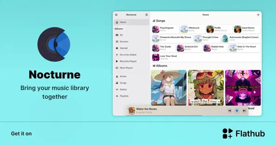Click the Albums label in sidebar
This screenshot has width=276, height=145.
point(119,29)
